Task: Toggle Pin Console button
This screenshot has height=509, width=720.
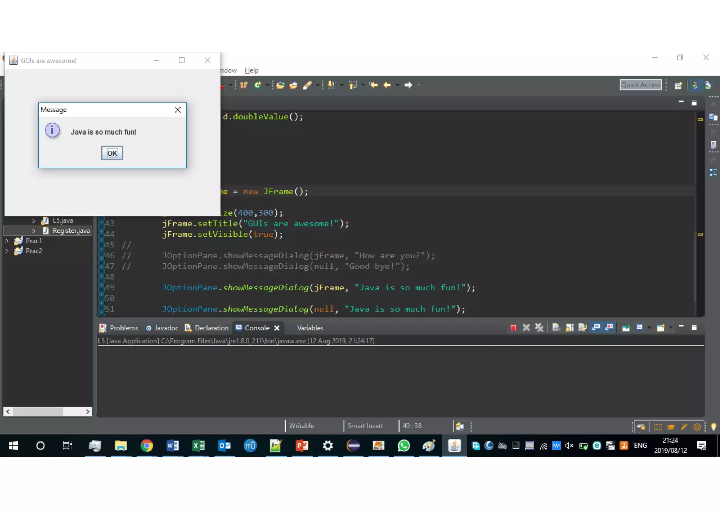Action: [626, 328]
